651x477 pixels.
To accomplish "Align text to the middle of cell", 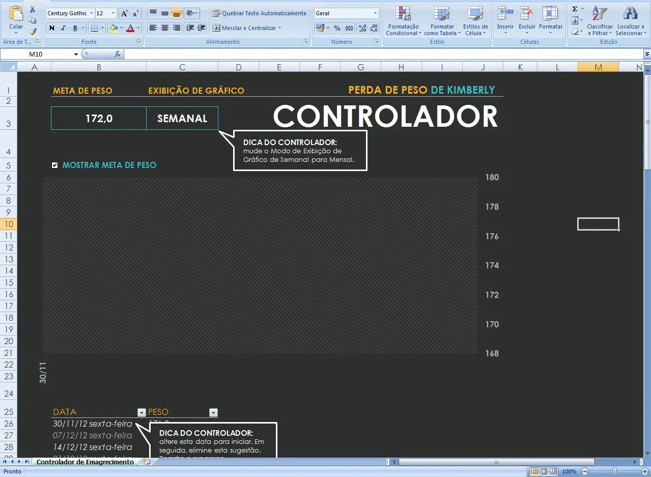I will tap(164, 13).
